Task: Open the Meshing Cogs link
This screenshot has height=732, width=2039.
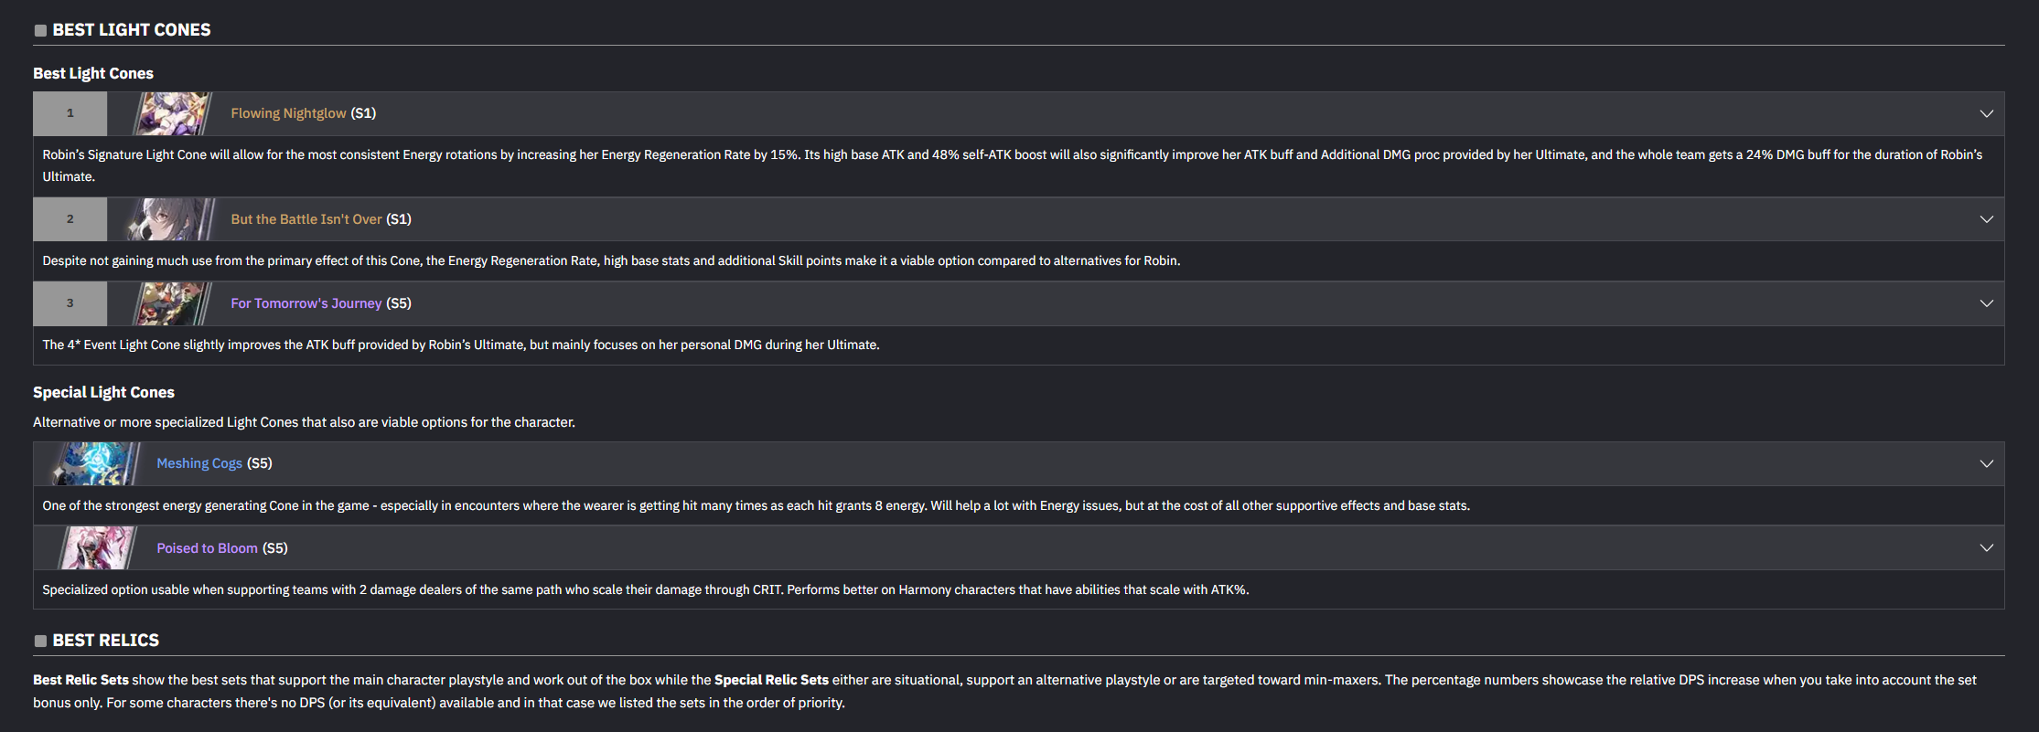Action: pos(199,463)
